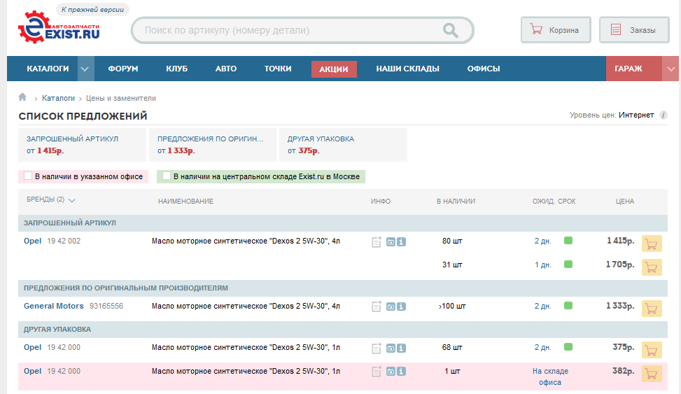Add note for the 382р. Opel 1л row
Image resolution: width=681 pixels, height=394 pixels.
pos(377,372)
